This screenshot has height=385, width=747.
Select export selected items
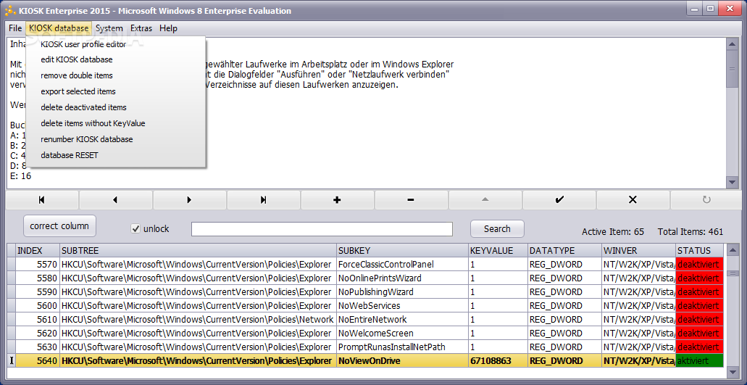point(116,91)
